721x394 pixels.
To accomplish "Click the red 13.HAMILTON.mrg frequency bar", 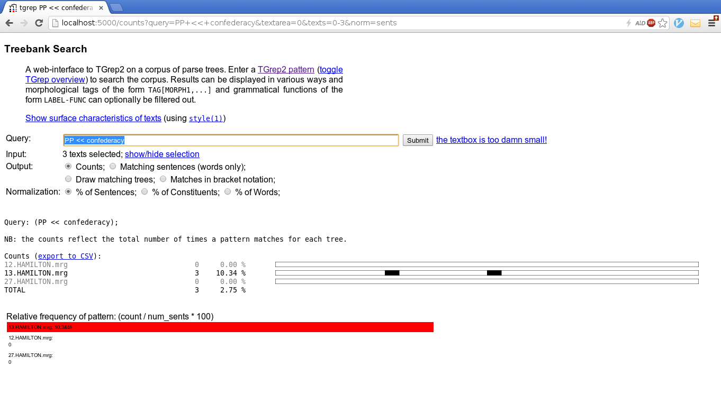I will click(220, 327).
